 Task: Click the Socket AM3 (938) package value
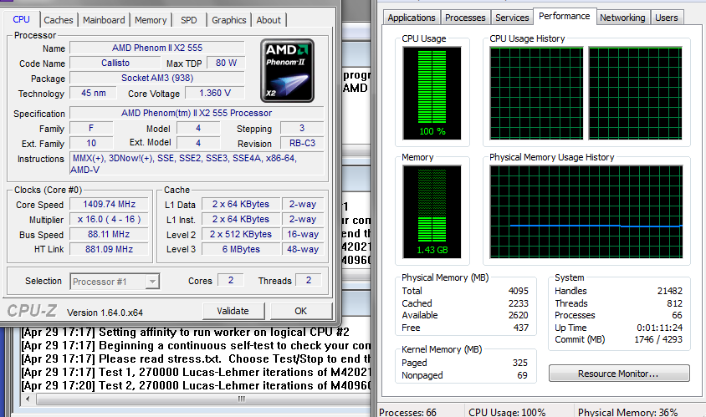click(157, 78)
